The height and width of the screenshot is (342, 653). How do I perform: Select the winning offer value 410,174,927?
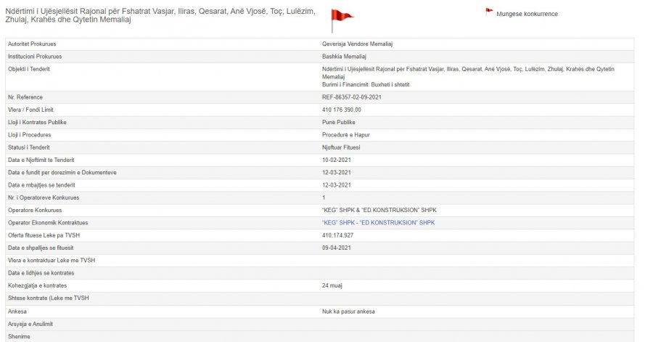(x=337, y=235)
